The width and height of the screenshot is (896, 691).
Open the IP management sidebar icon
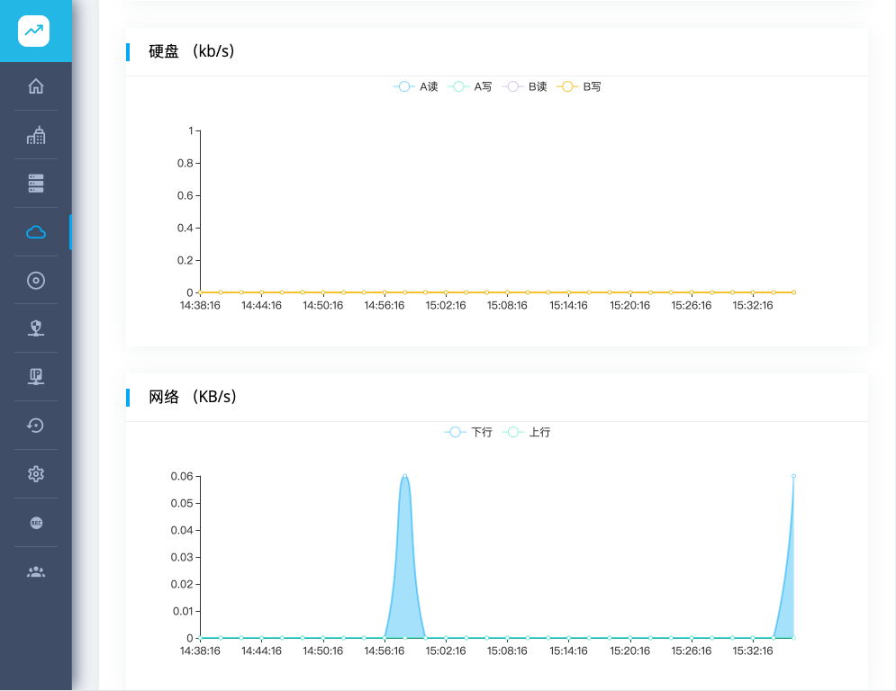36,376
